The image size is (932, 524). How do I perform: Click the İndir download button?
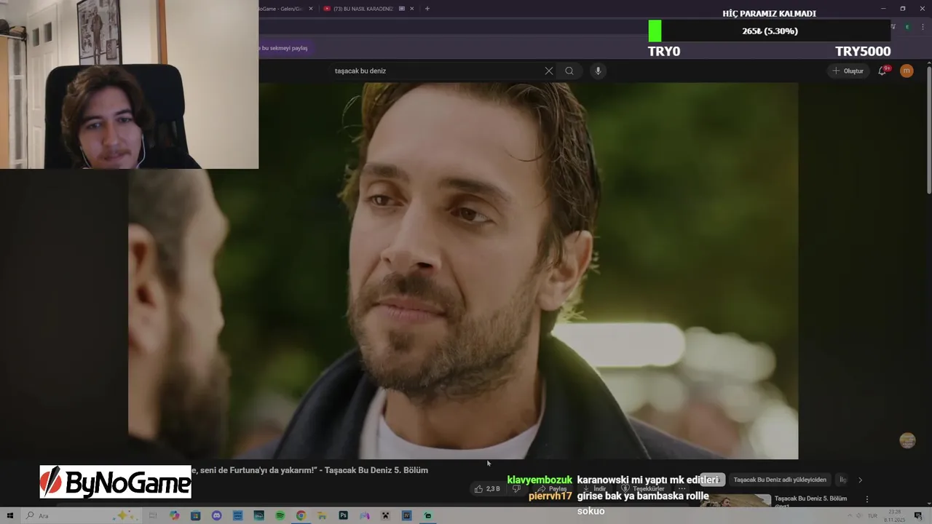pyautogui.click(x=593, y=489)
